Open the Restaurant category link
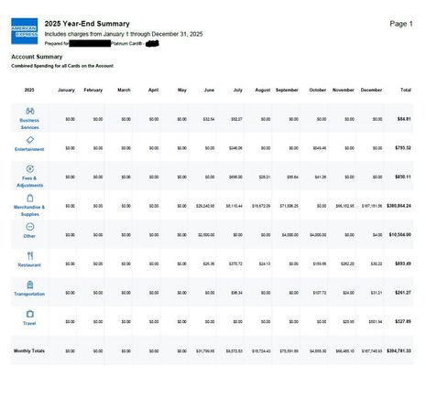This screenshot has width=426, height=398. (x=29, y=265)
